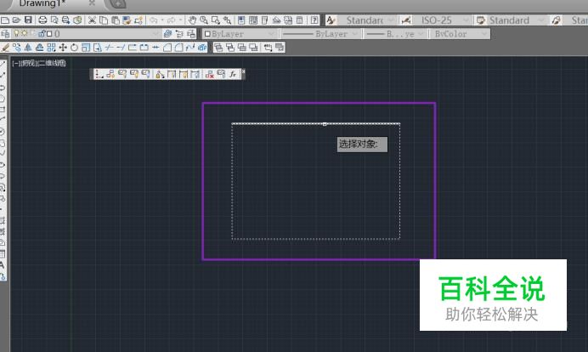Open Help with question mark icon
Viewport: 588px width, 352px height.
pos(314,20)
